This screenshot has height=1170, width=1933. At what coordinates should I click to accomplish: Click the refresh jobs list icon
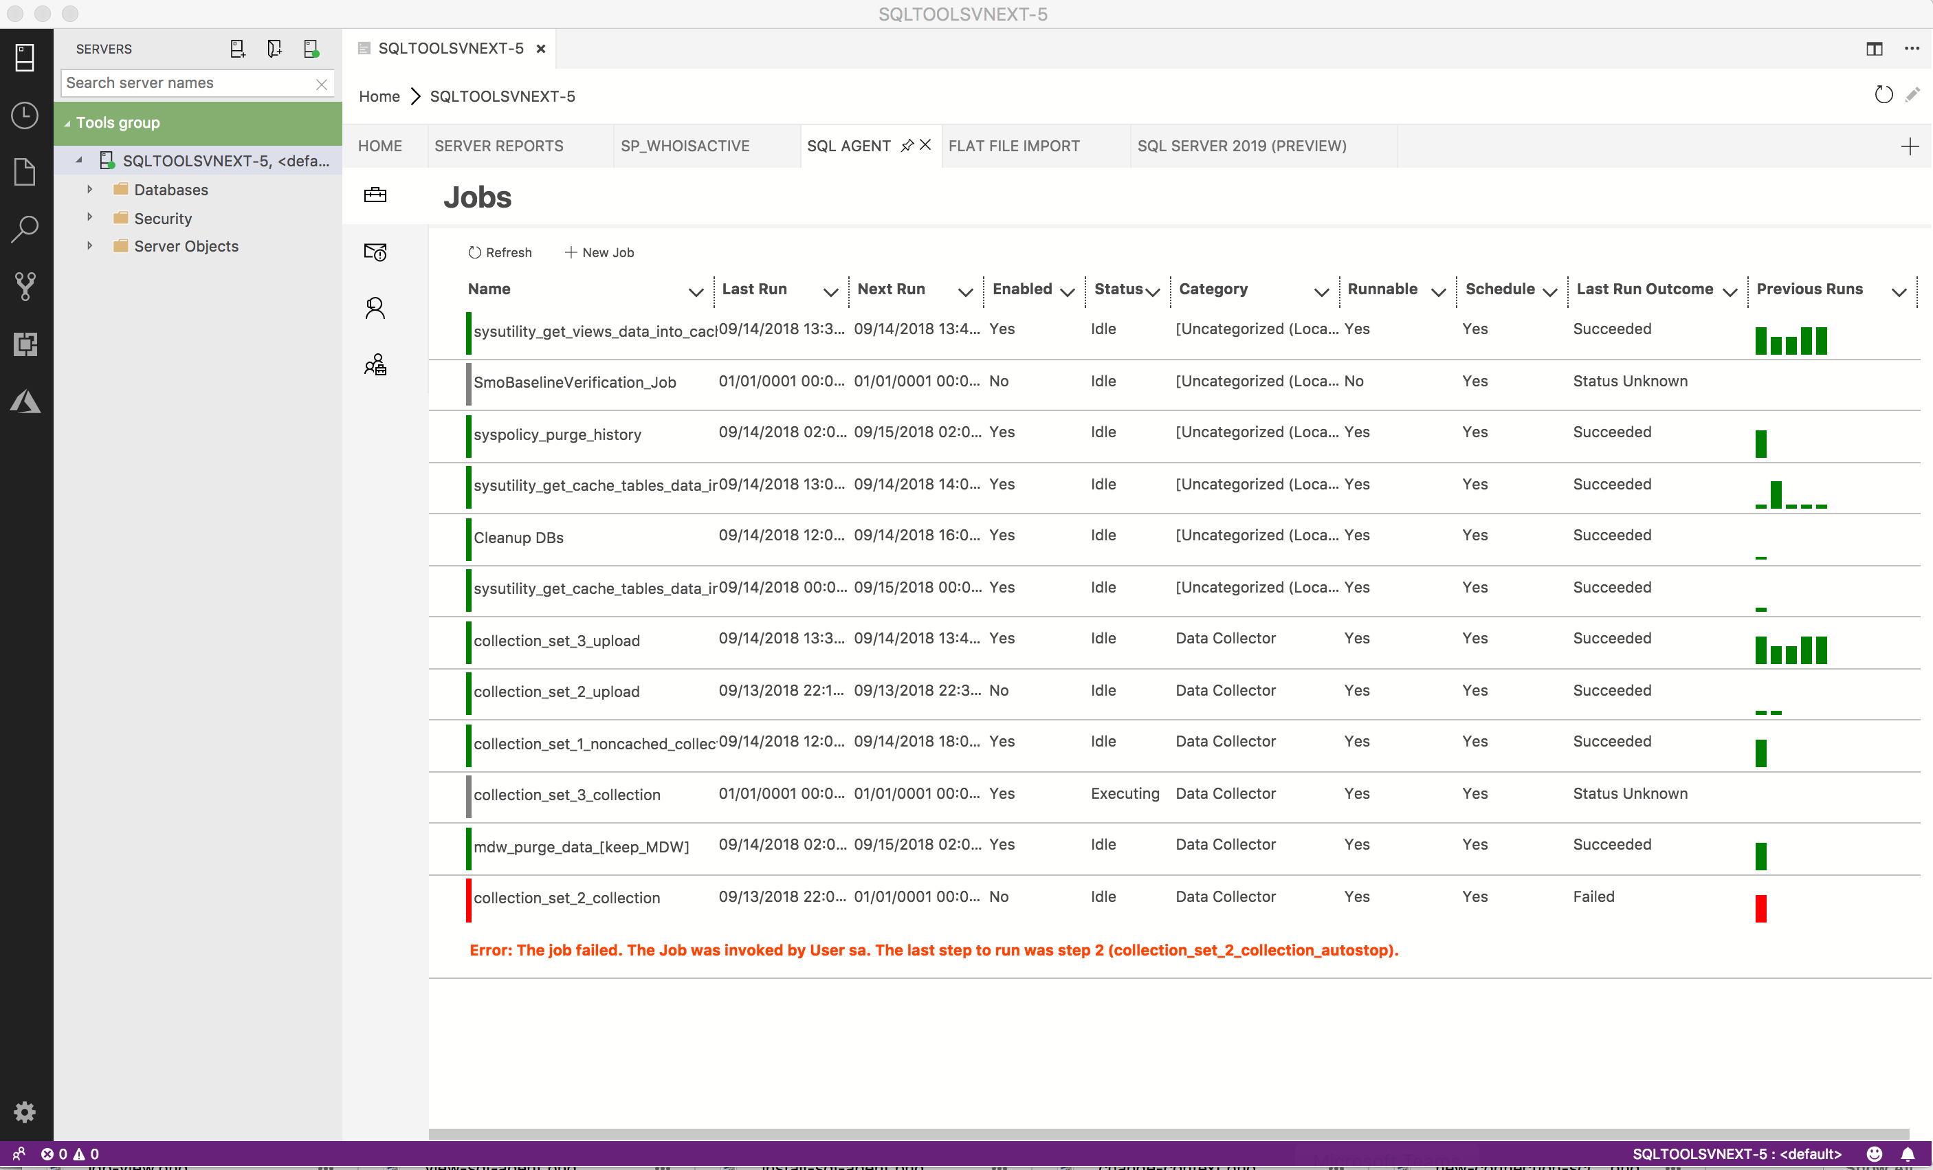click(474, 252)
